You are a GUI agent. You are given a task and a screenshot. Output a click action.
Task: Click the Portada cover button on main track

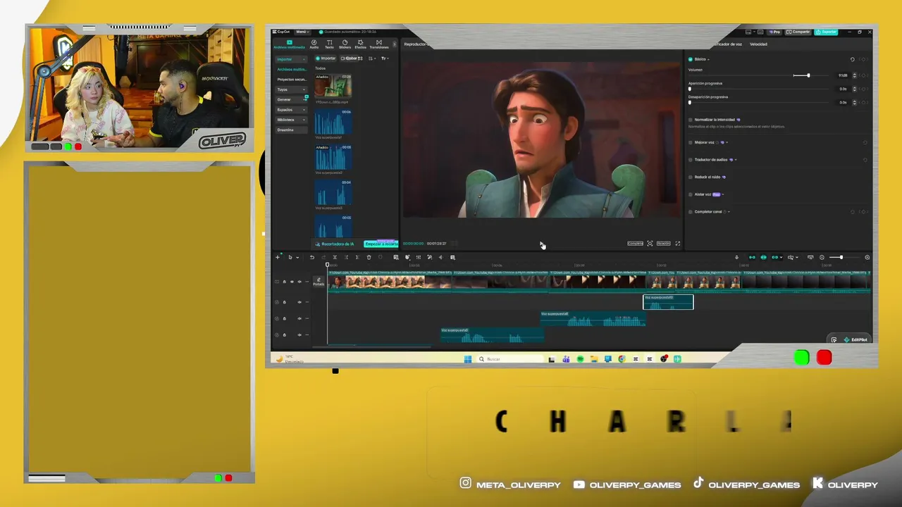319,282
